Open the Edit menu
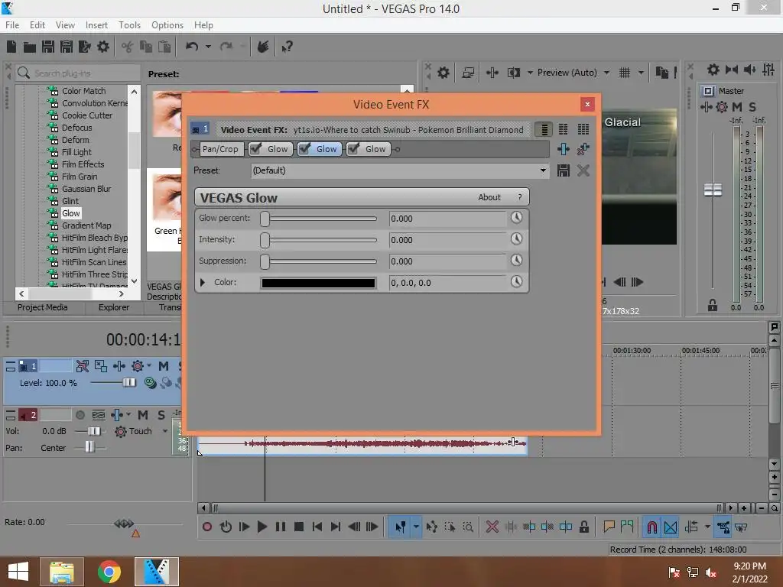Screen dimensions: 783x587 click(x=37, y=25)
